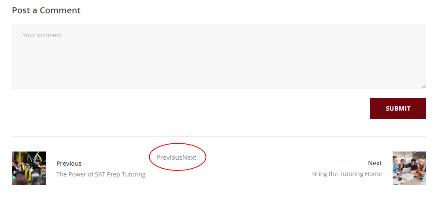The height and width of the screenshot is (198, 447).
Task: Click the bold Next label near laptop photo
Action: pos(375,163)
